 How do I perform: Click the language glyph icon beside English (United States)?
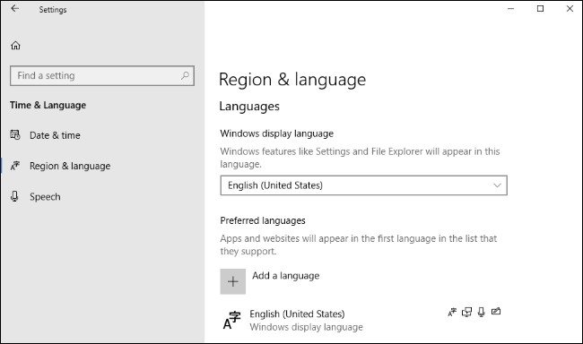coord(232,320)
